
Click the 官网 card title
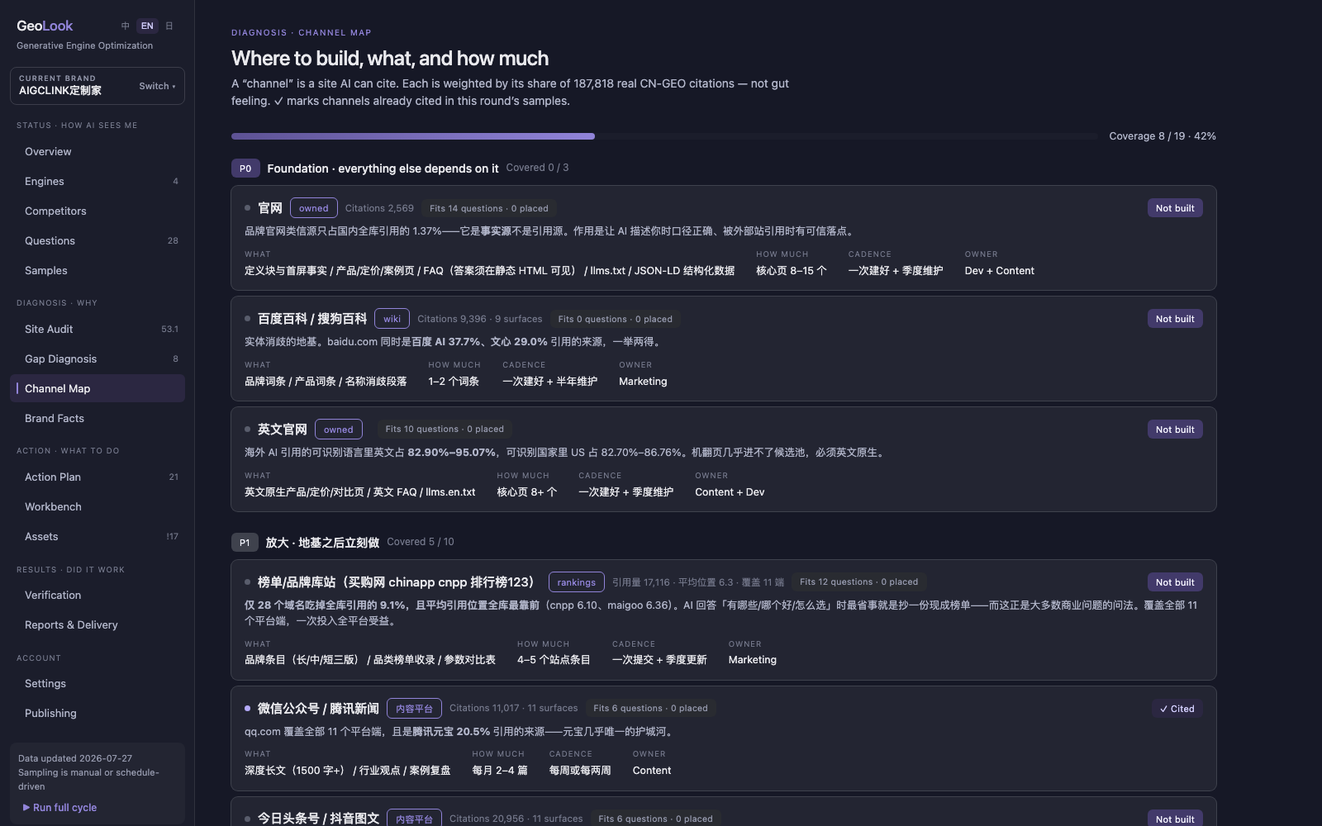(x=270, y=208)
